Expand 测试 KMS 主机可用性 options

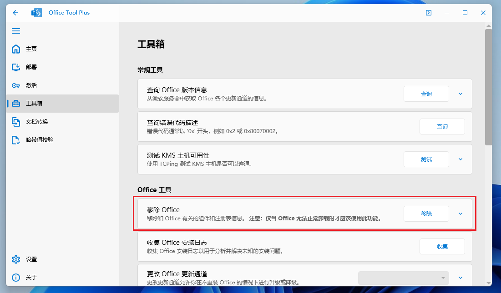[x=461, y=159]
